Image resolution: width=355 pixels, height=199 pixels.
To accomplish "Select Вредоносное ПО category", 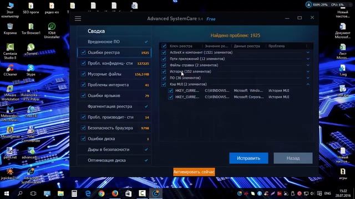I will pyautogui.click(x=114, y=42).
